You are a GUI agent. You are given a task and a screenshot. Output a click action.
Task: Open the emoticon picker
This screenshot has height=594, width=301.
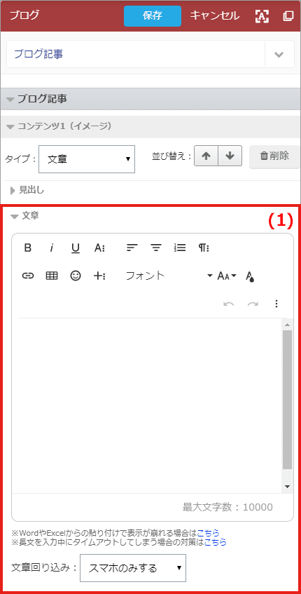coord(76,276)
